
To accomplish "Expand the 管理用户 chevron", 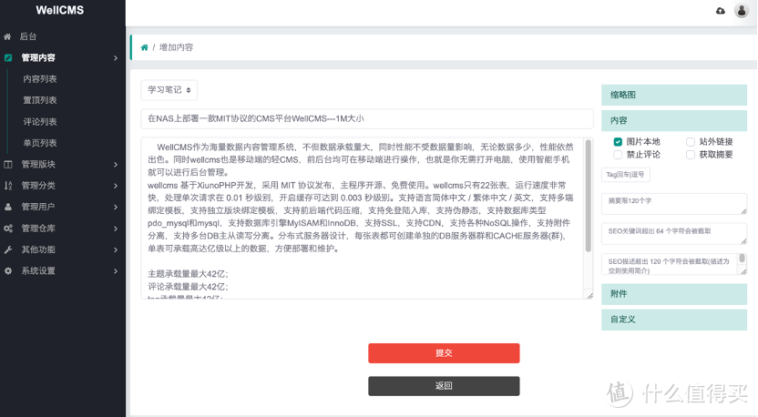I will 116,207.
